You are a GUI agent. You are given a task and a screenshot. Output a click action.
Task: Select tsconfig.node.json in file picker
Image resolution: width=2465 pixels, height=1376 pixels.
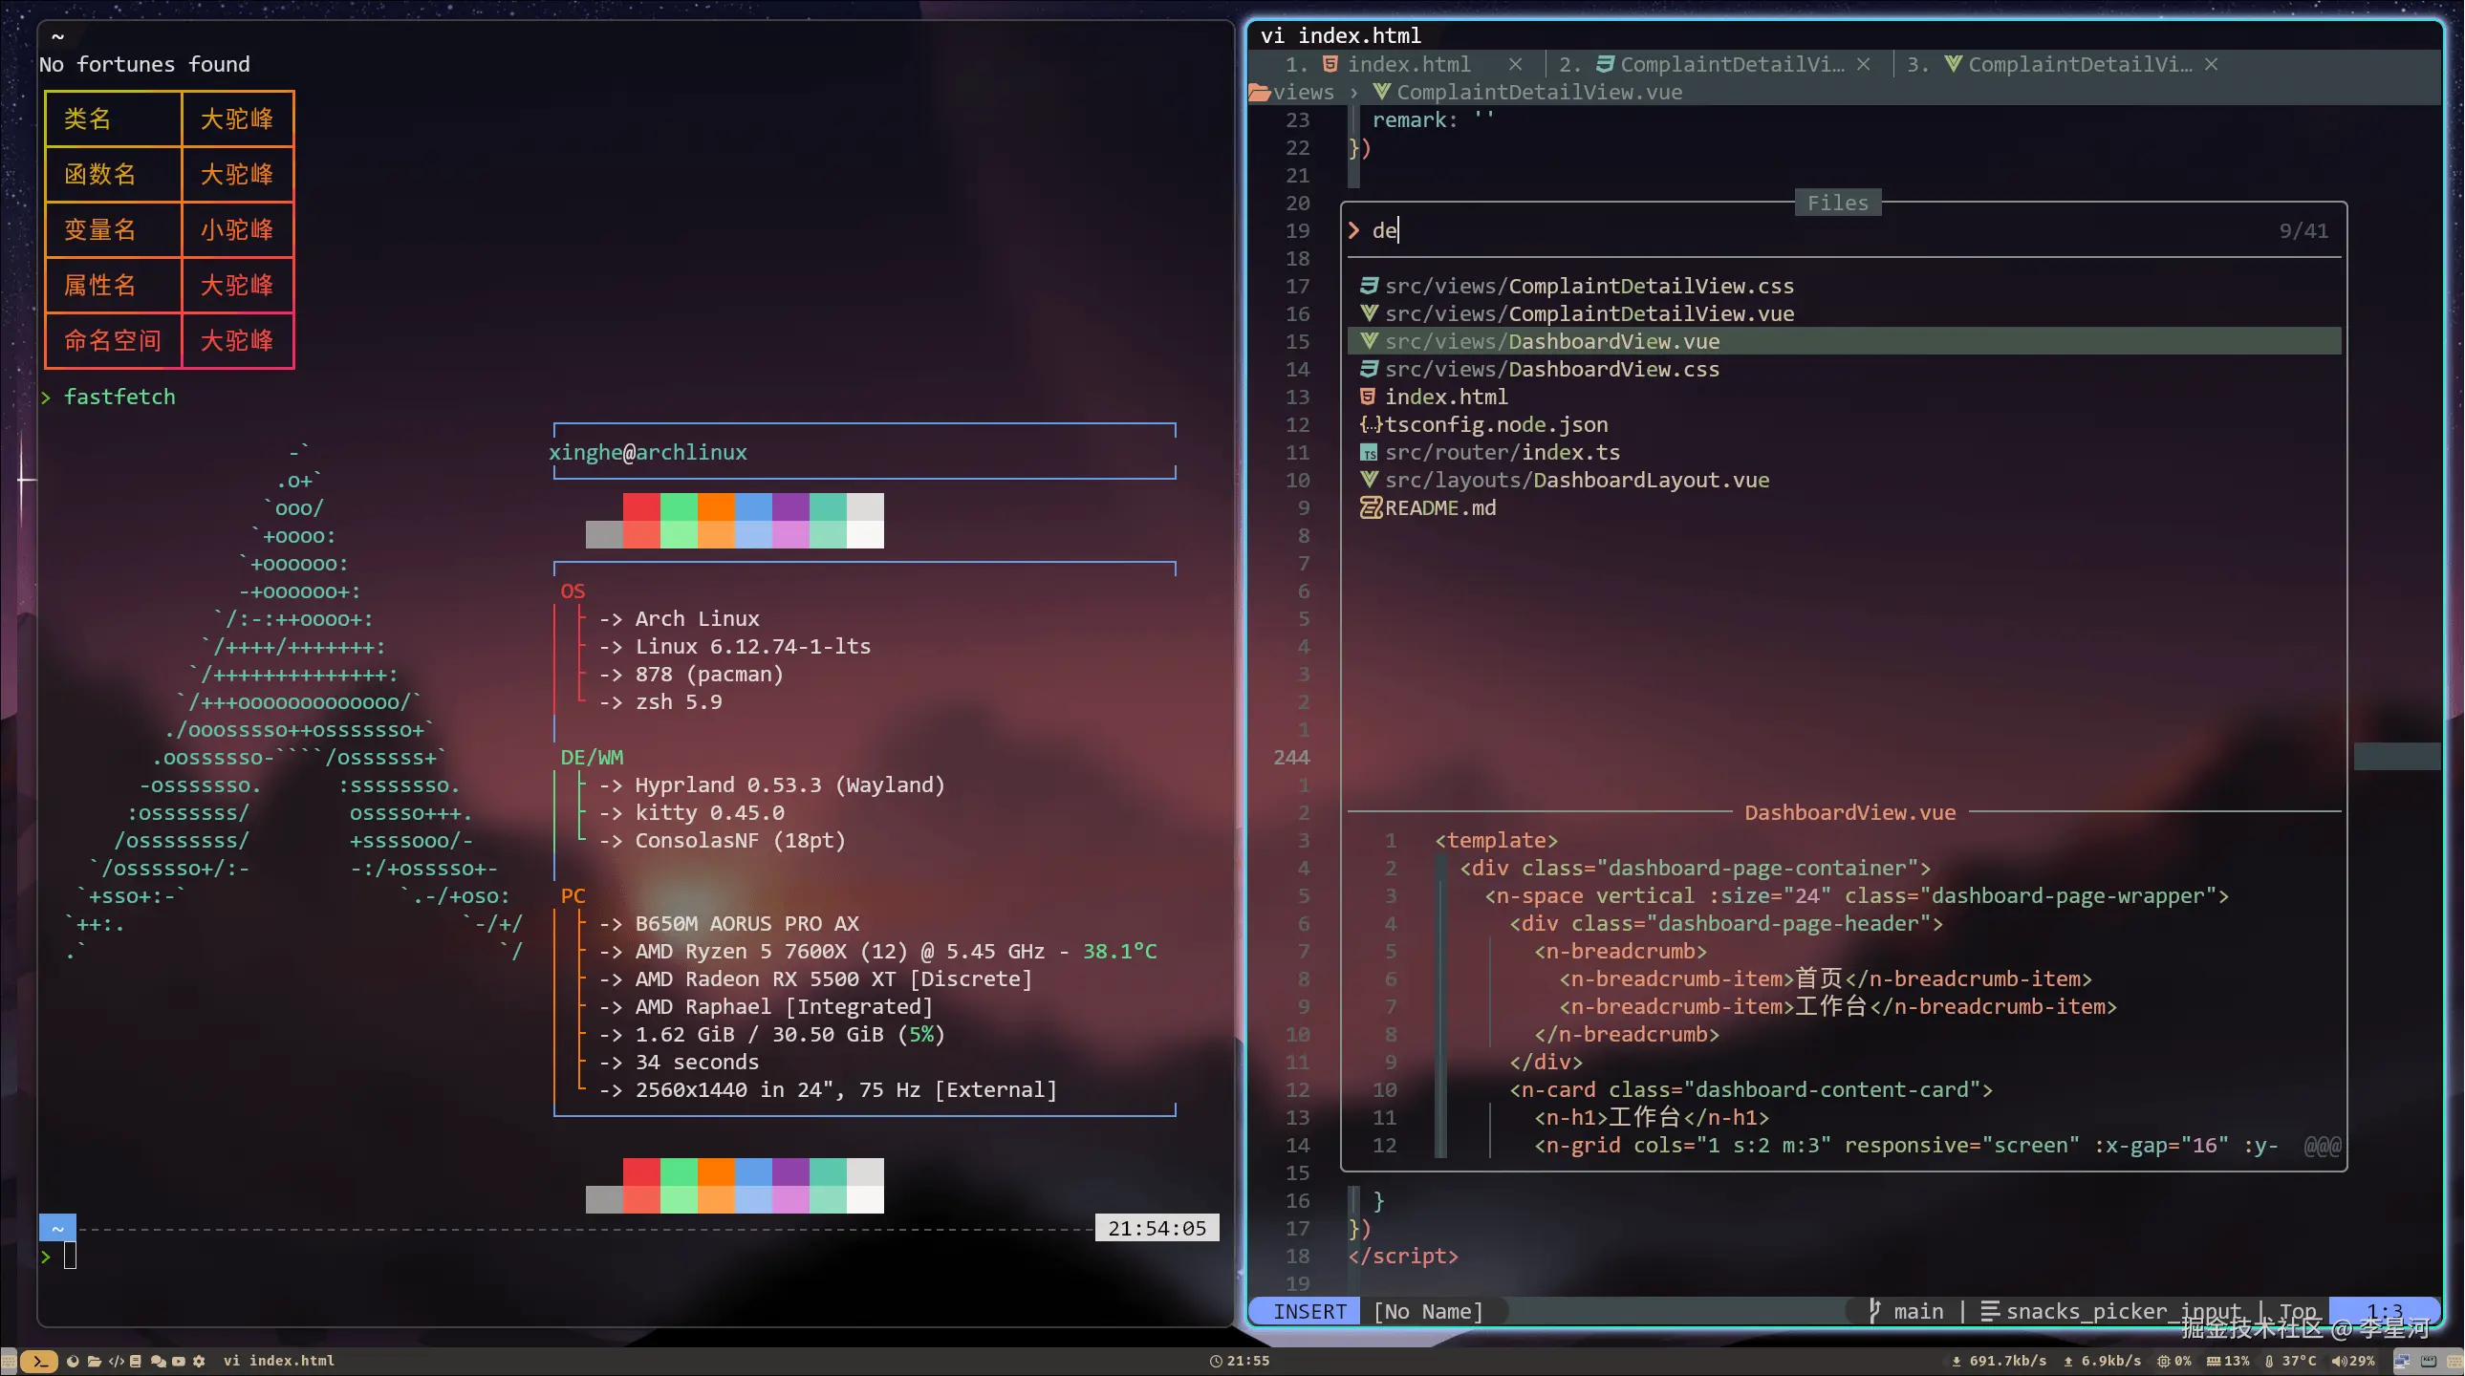tap(1496, 425)
